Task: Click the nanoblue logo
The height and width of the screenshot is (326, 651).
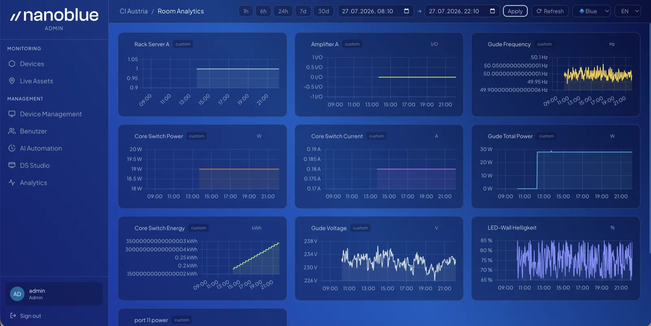Action: coord(54,15)
